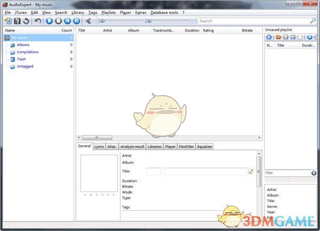320x231 pixels.
Task: Click the wide Title text field
Action: [205, 171]
